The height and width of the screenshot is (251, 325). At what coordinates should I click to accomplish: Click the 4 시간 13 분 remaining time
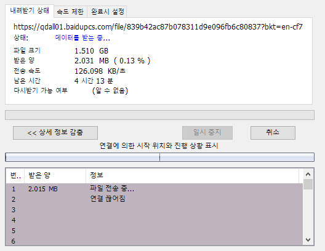pos(94,81)
